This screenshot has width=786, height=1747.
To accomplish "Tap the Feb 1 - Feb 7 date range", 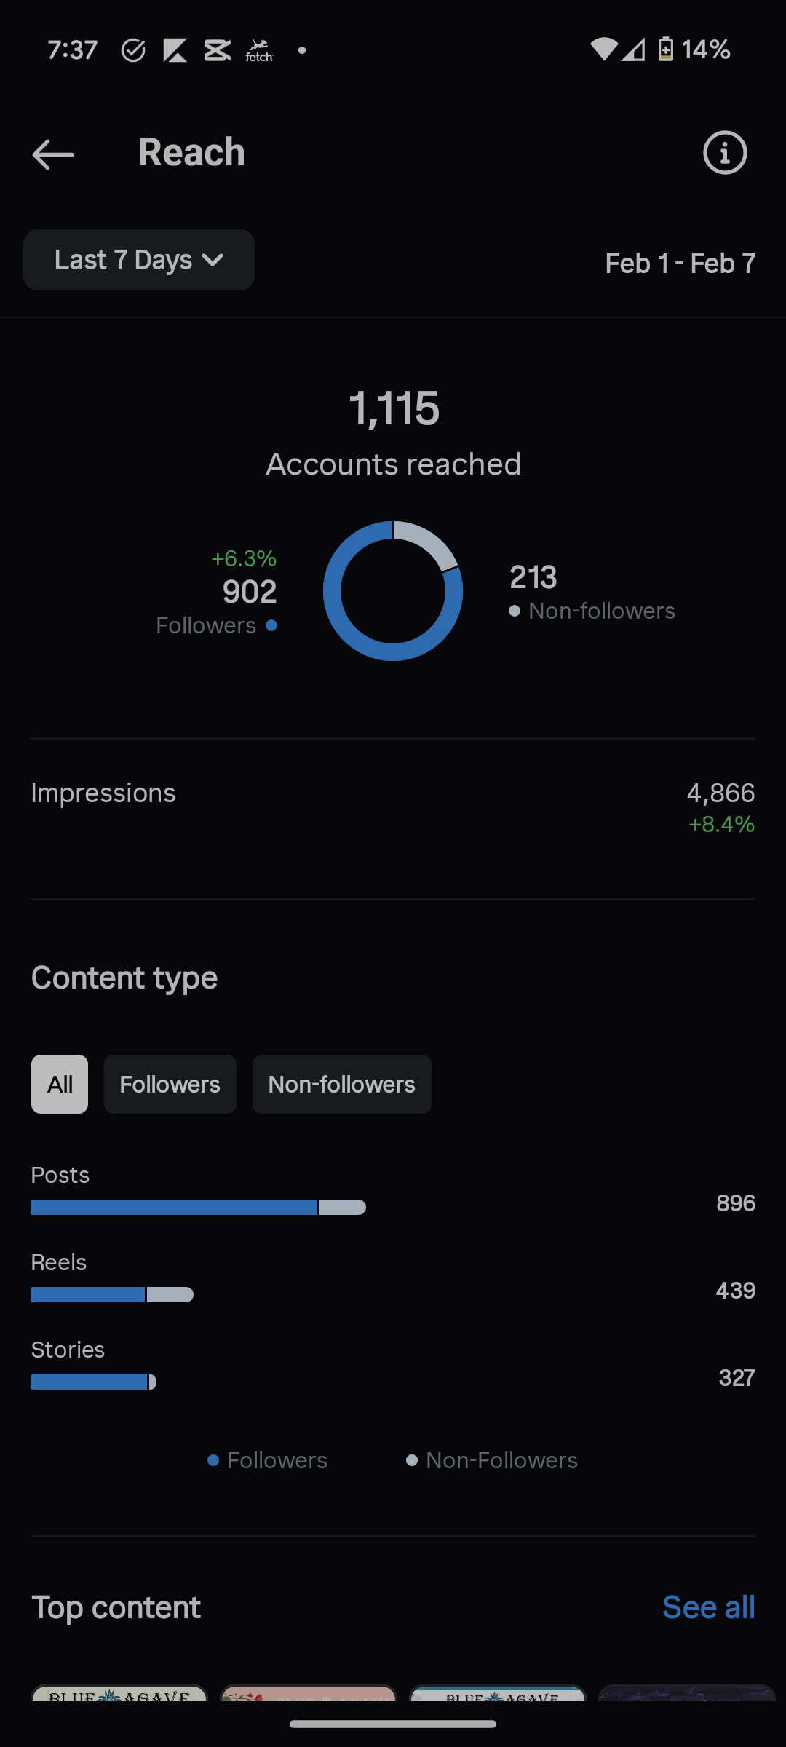I will [x=680, y=264].
